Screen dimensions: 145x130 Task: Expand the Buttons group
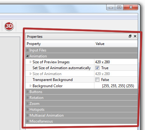point(27,92)
